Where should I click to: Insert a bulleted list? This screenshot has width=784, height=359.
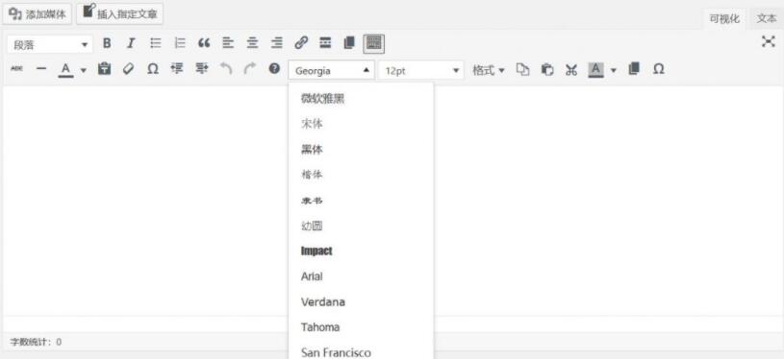tap(156, 43)
